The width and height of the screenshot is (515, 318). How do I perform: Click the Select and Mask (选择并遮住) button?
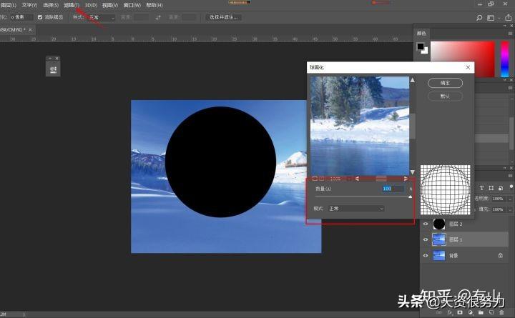[224, 17]
